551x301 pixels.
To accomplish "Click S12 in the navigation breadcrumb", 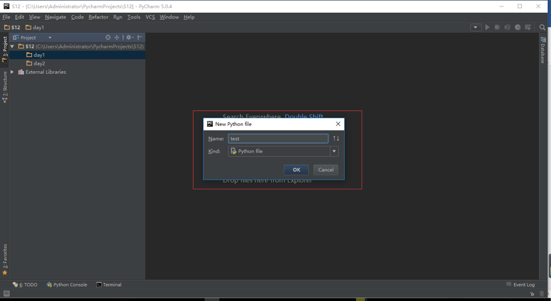I will (12, 27).
